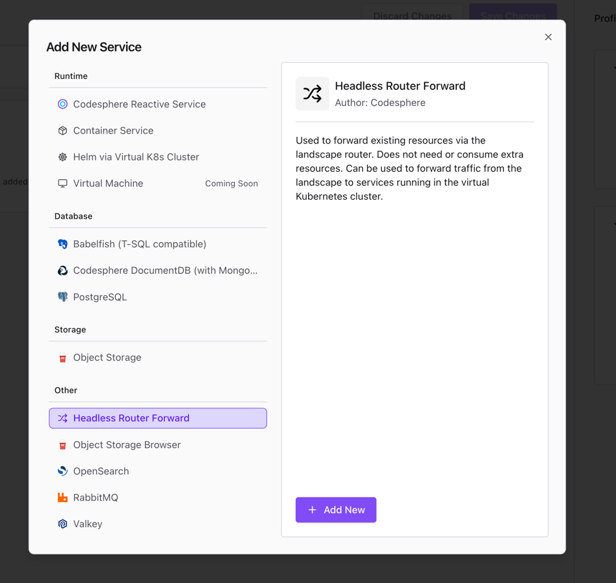The image size is (616, 583).
Task: Click the OpenSearch logo icon
Action: pos(62,471)
